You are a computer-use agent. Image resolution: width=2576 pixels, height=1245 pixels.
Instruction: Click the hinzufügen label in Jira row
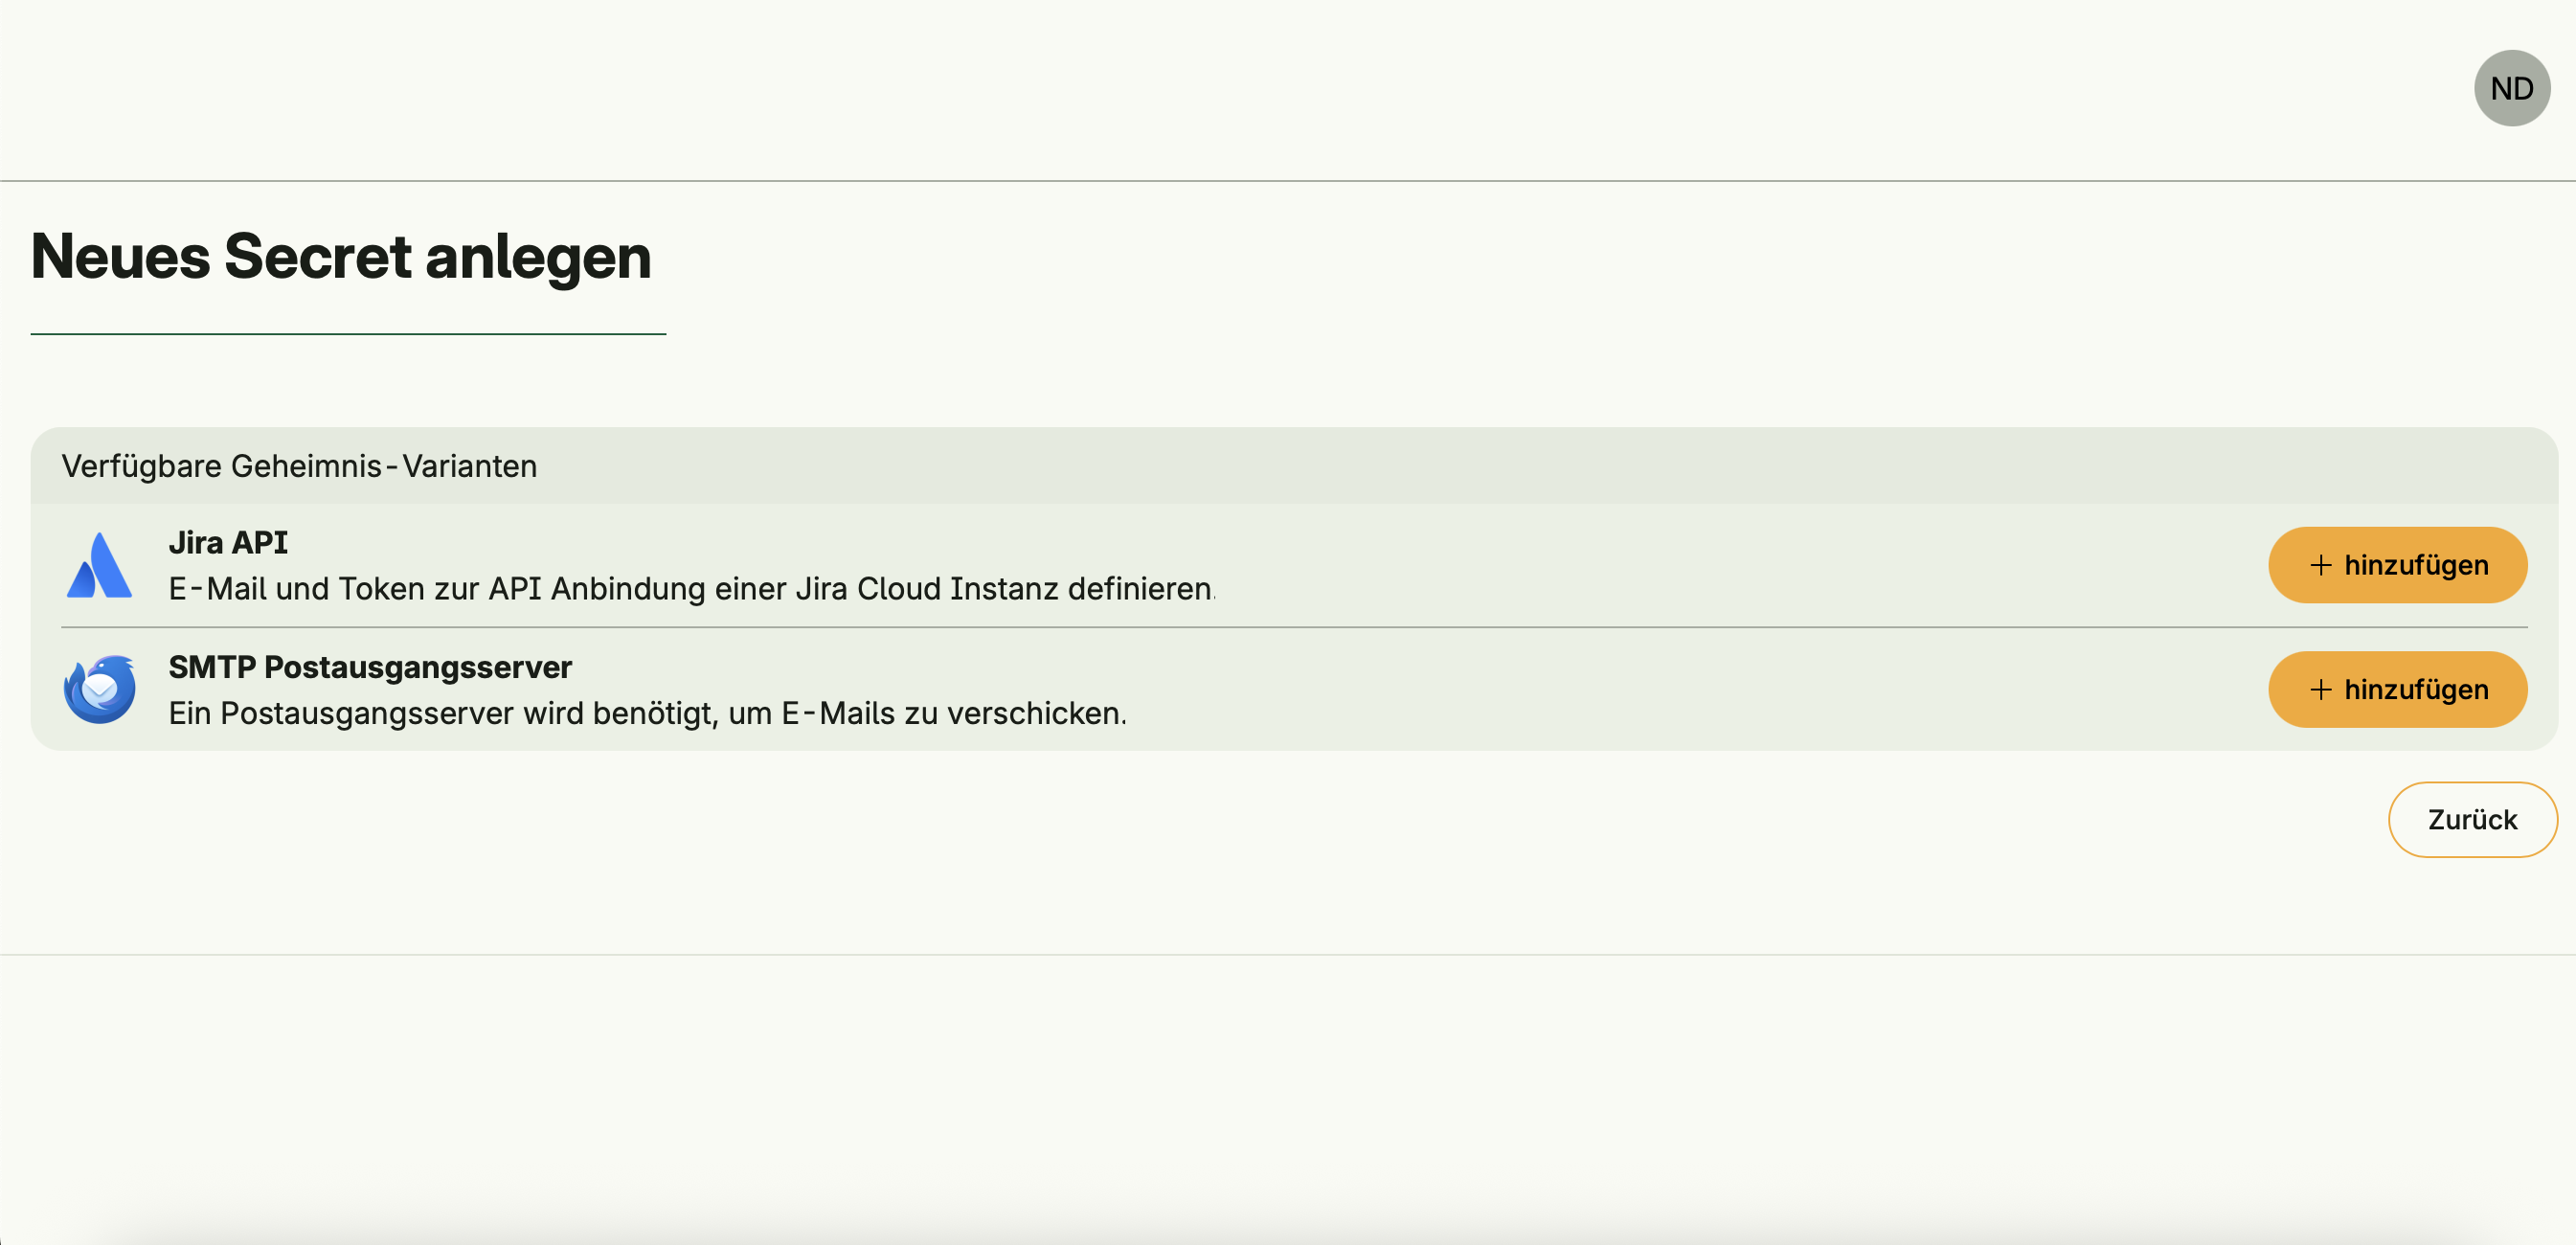pyautogui.click(x=2416, y=566)
